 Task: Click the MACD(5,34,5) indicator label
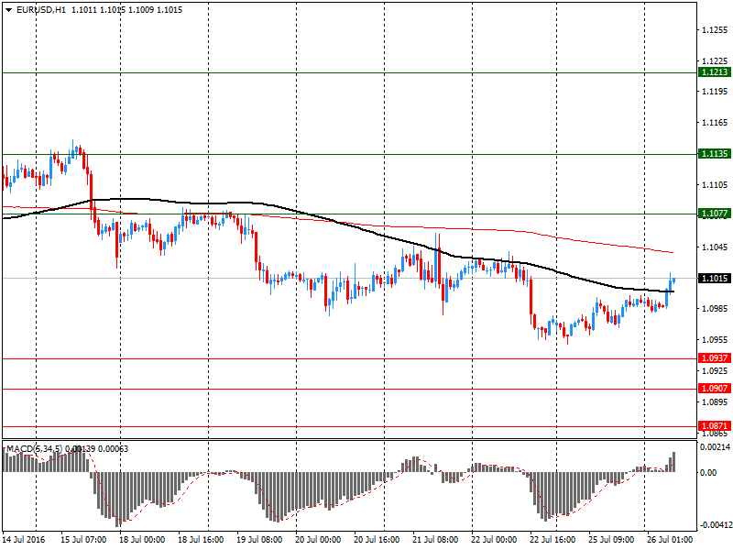pos(34,449)
